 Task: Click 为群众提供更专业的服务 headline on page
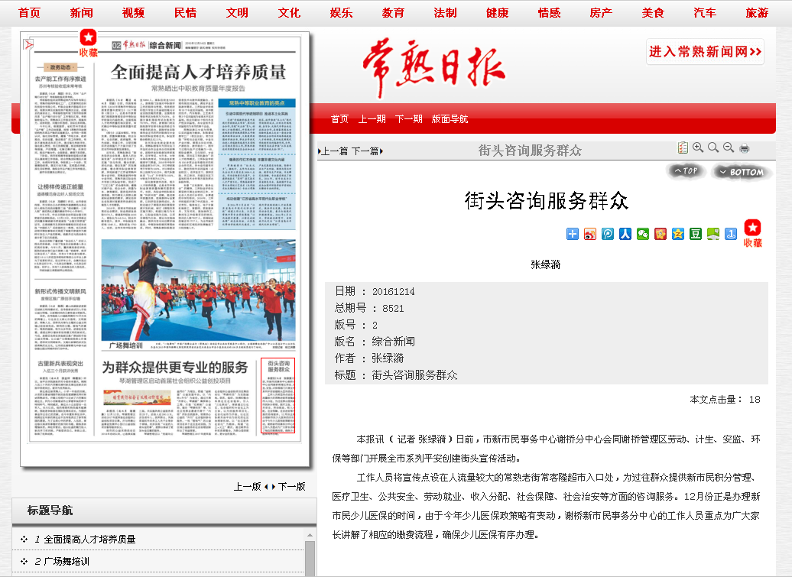tap(175, 367)
